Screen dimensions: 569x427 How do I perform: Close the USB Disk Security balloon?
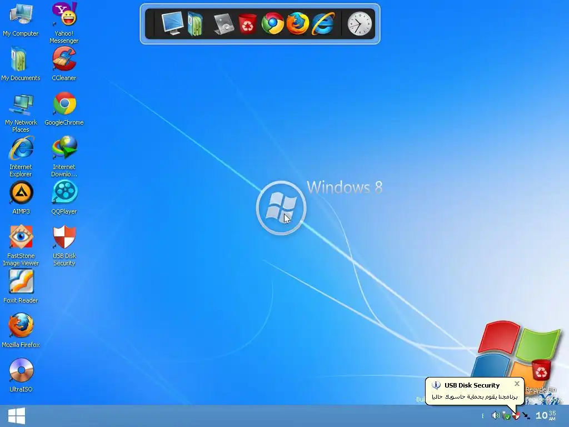(x=517, y=384)
